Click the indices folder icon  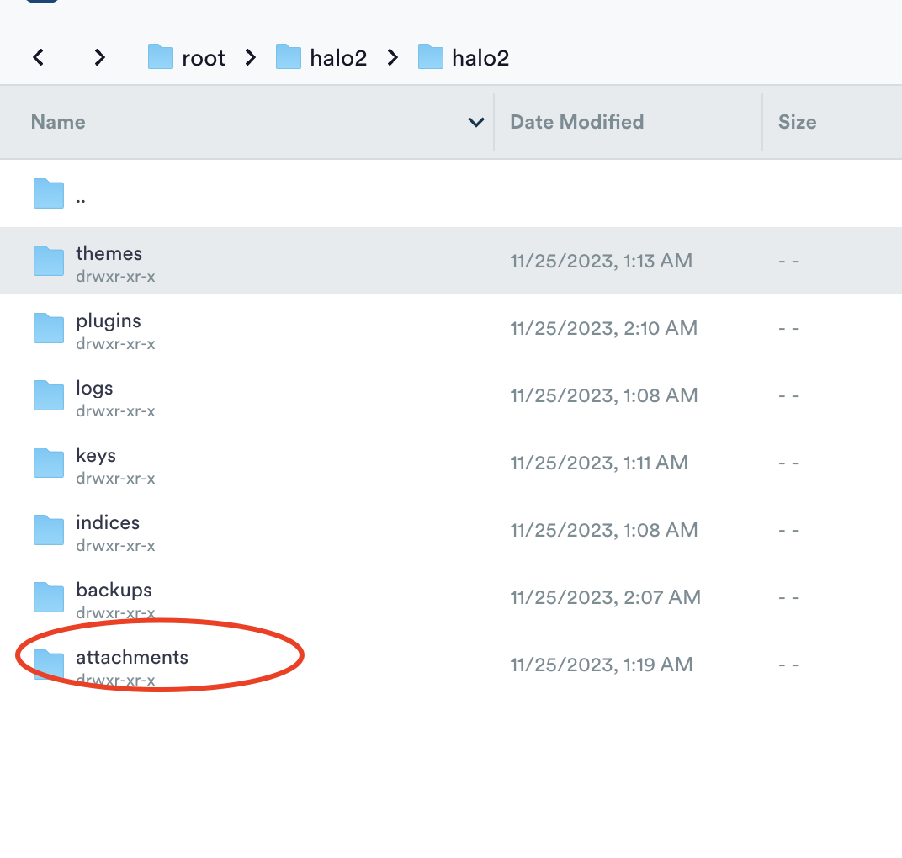(49, 530)
